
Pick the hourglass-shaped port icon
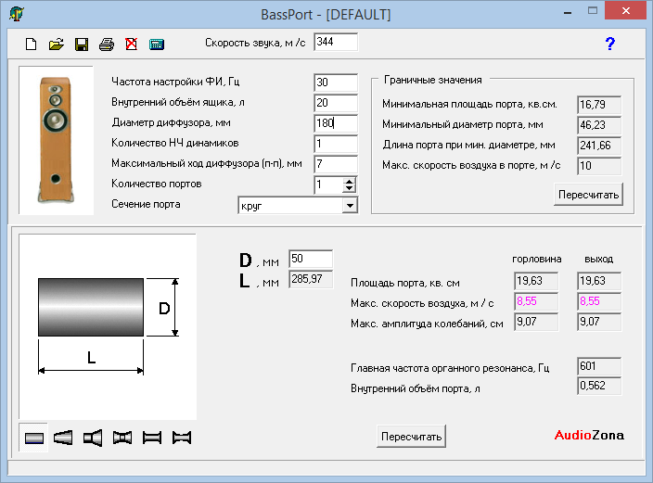pos(122,438)
